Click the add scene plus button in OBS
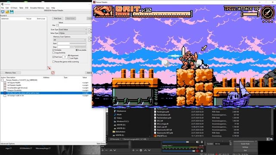The image size is (276, 155). tap(103, 150)
